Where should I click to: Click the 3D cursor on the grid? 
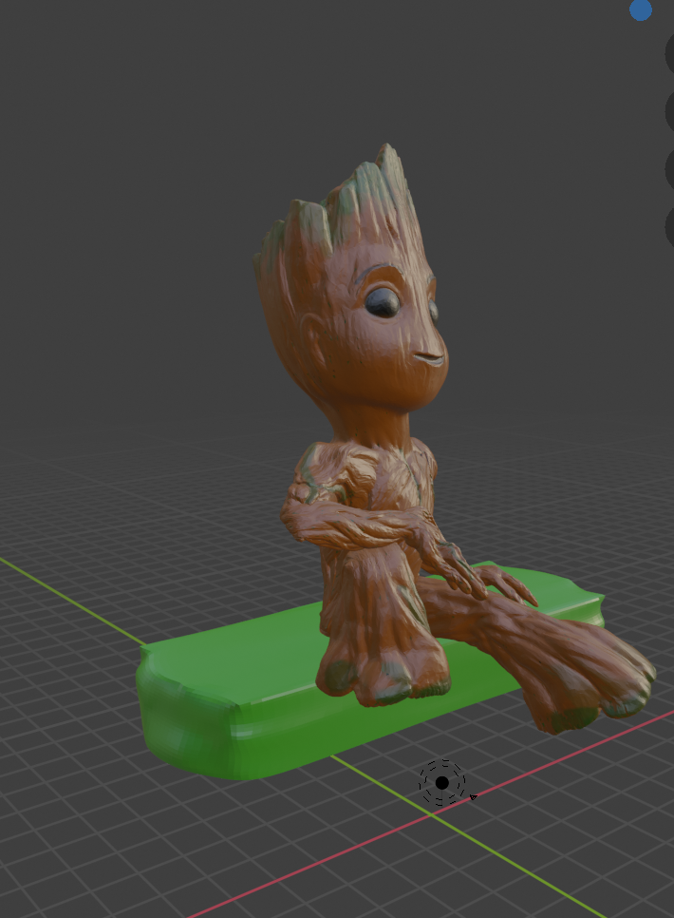tap(442, 783)
